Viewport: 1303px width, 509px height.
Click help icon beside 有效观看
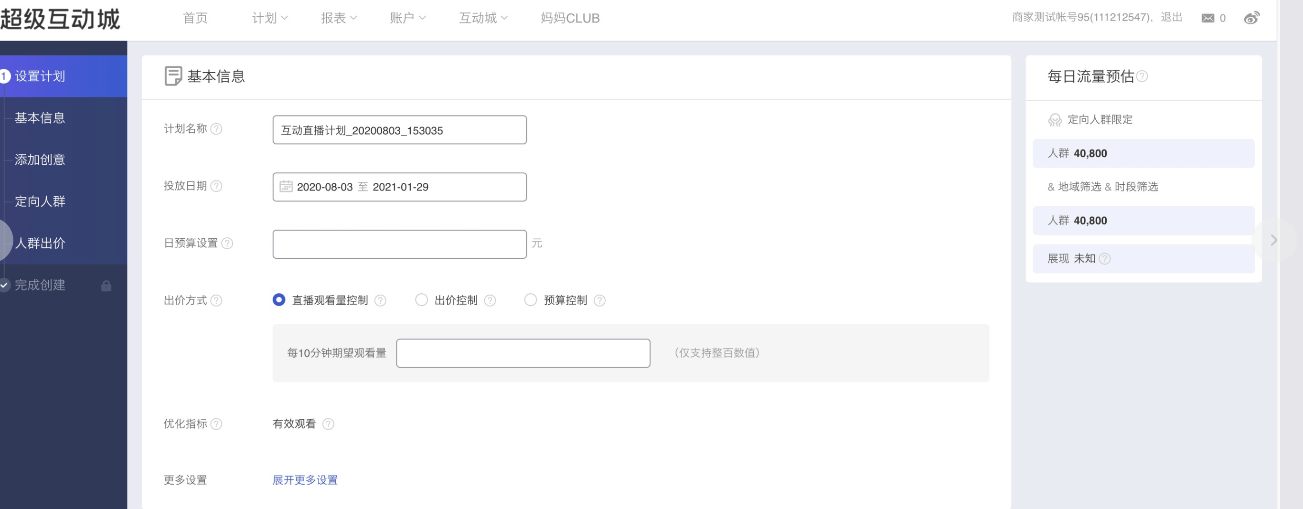328,424
